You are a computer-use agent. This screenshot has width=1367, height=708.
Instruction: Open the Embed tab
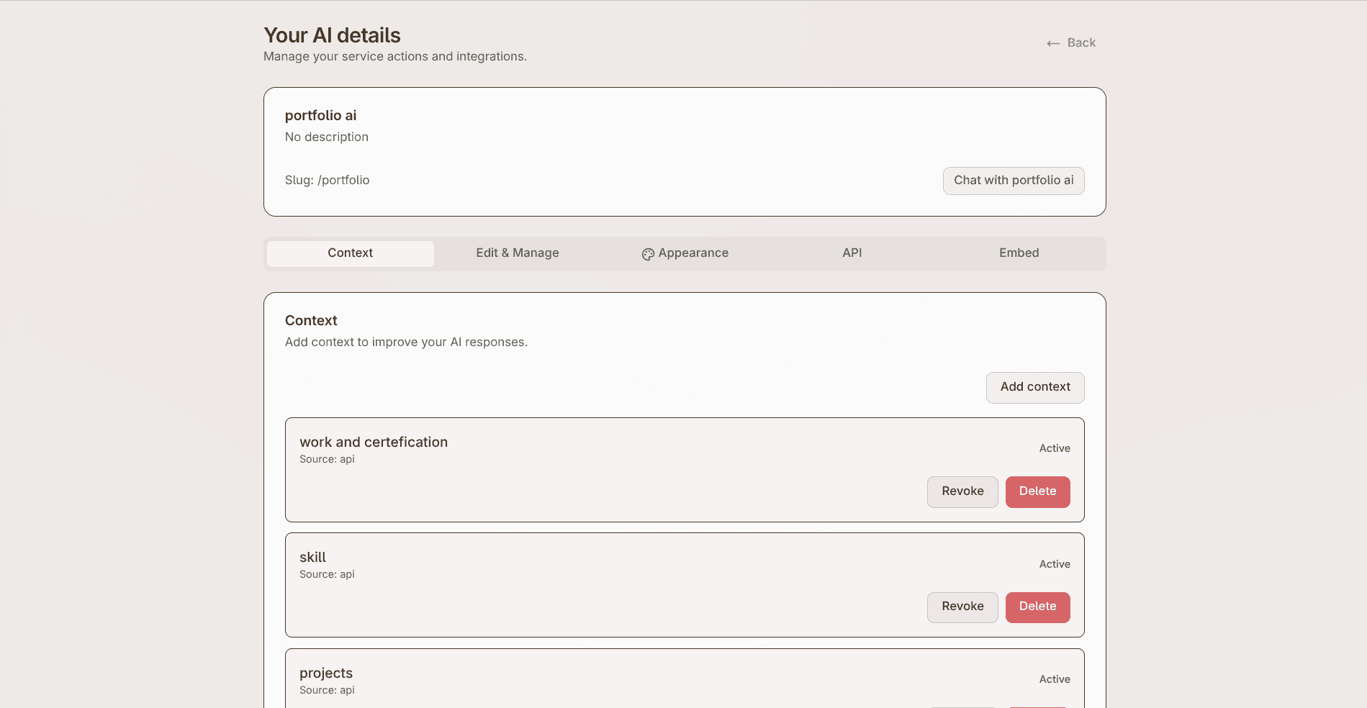coord(1019,253)
